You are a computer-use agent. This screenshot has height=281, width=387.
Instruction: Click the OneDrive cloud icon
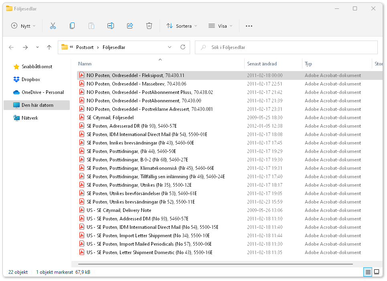(x=16, y=92)
